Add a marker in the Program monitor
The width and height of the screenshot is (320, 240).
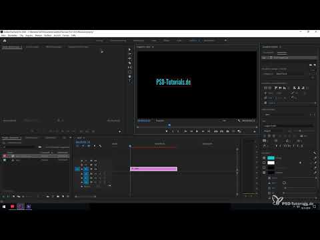pos(167,131)
